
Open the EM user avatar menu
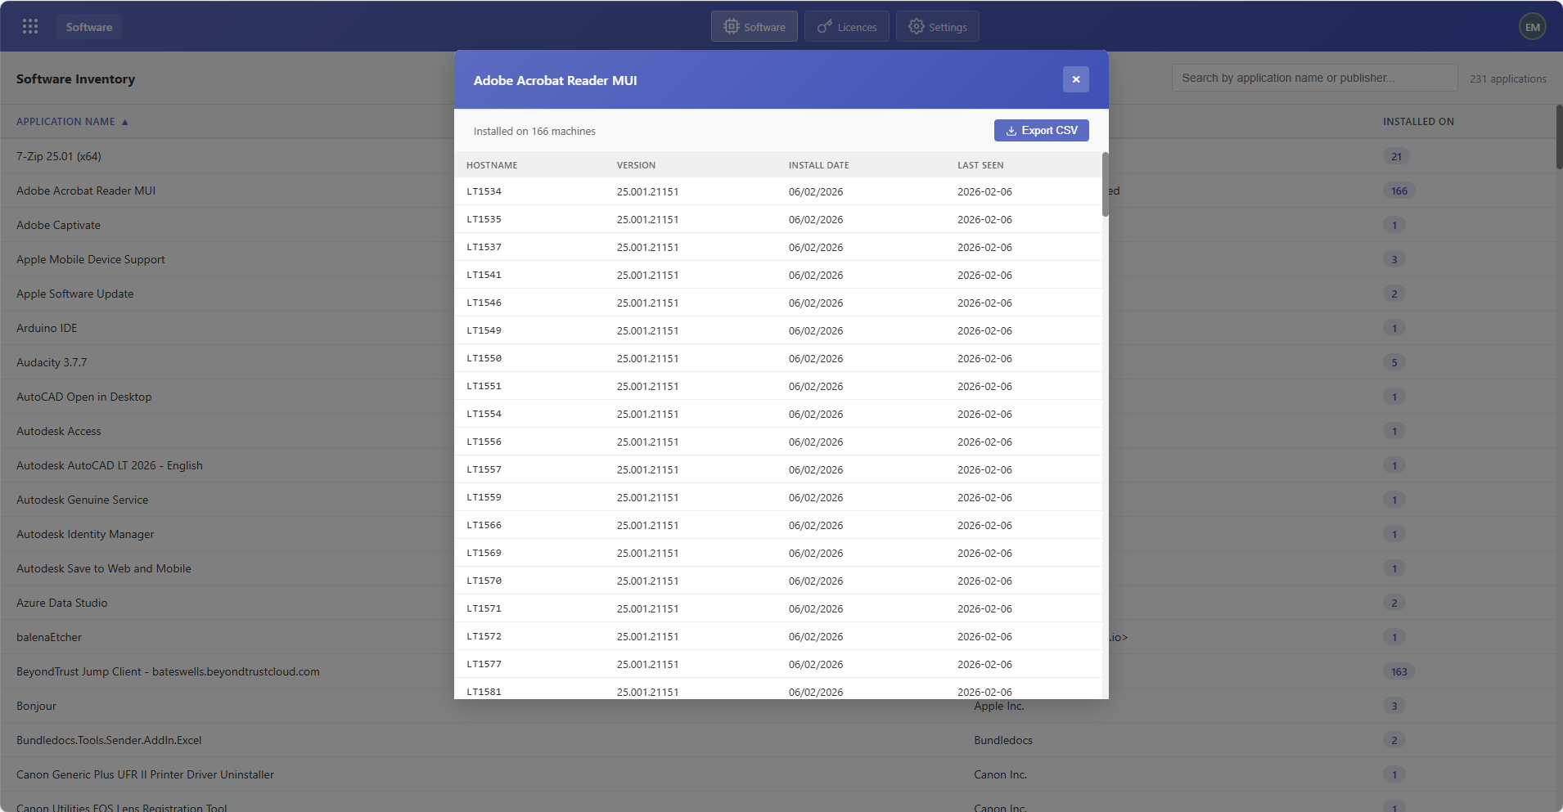tap(1532, 27)
